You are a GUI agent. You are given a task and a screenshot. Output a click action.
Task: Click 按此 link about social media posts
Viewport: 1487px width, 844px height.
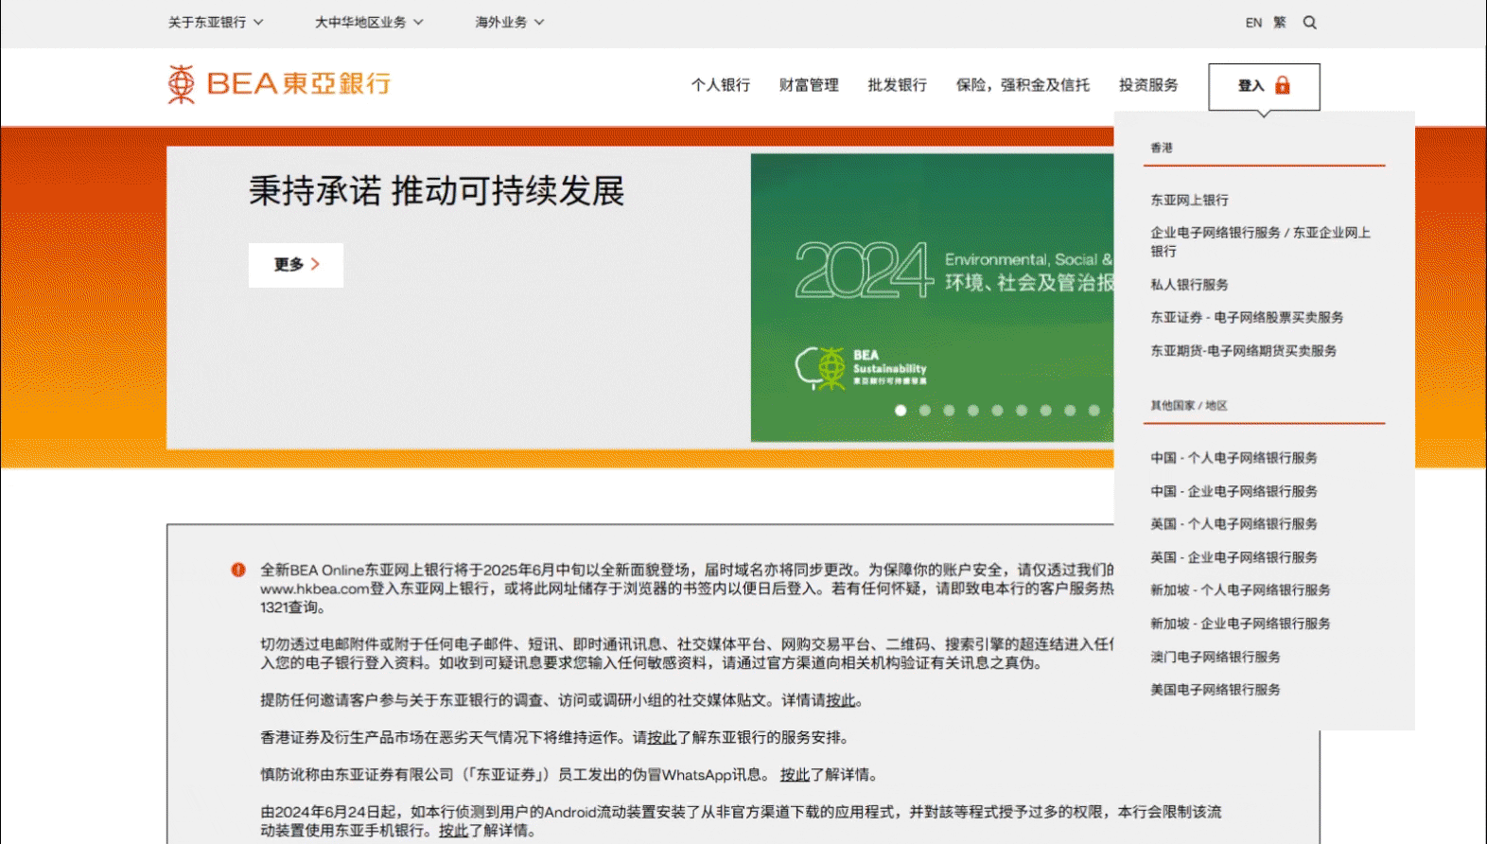click(840, 700)
